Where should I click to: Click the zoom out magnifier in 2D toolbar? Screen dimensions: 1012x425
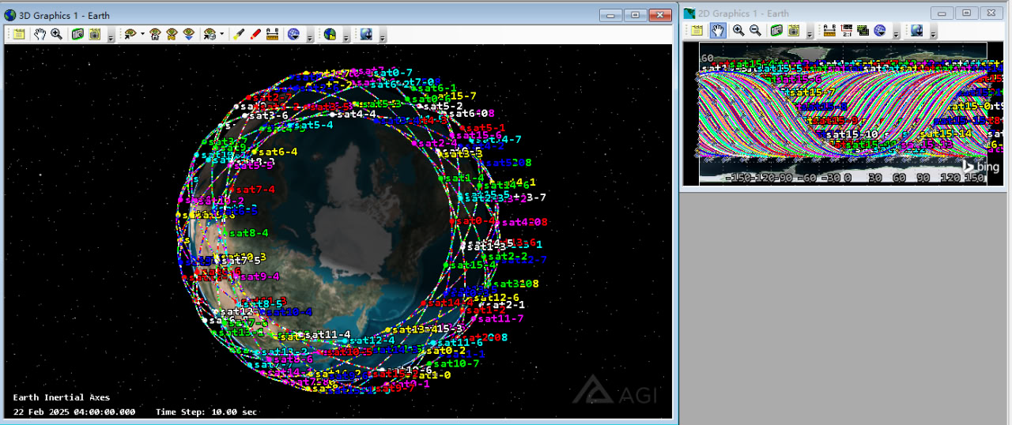click(755, 31)
